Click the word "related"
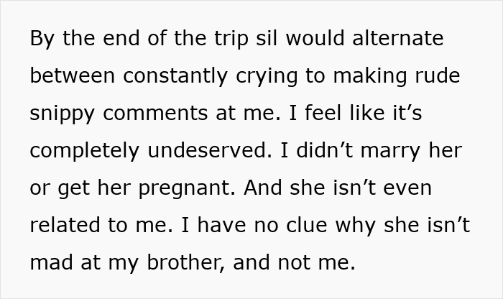This screenshot has height=299, width=503. [65, 224]
